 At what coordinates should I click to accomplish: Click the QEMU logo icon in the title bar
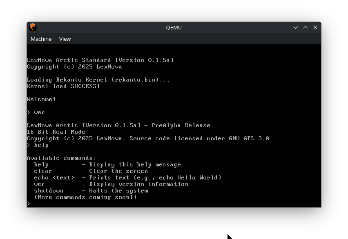(32, 27)
